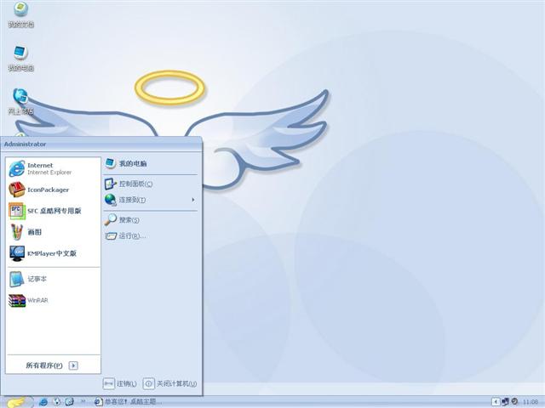Click the second quick launch icon
The height and width of the screenshot is (408, 545).
pos(57,402)
